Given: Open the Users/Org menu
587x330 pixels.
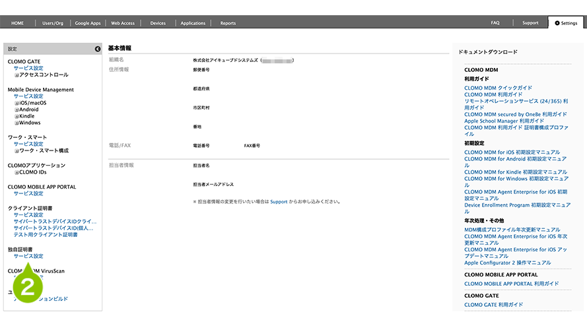Looking at the screenshot, I should click(53, 23).
